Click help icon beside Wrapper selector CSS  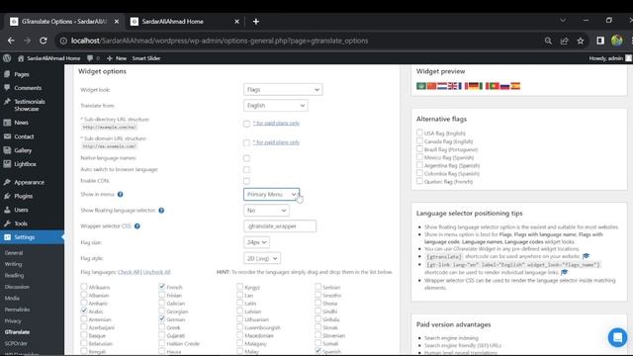coord(136,226)
